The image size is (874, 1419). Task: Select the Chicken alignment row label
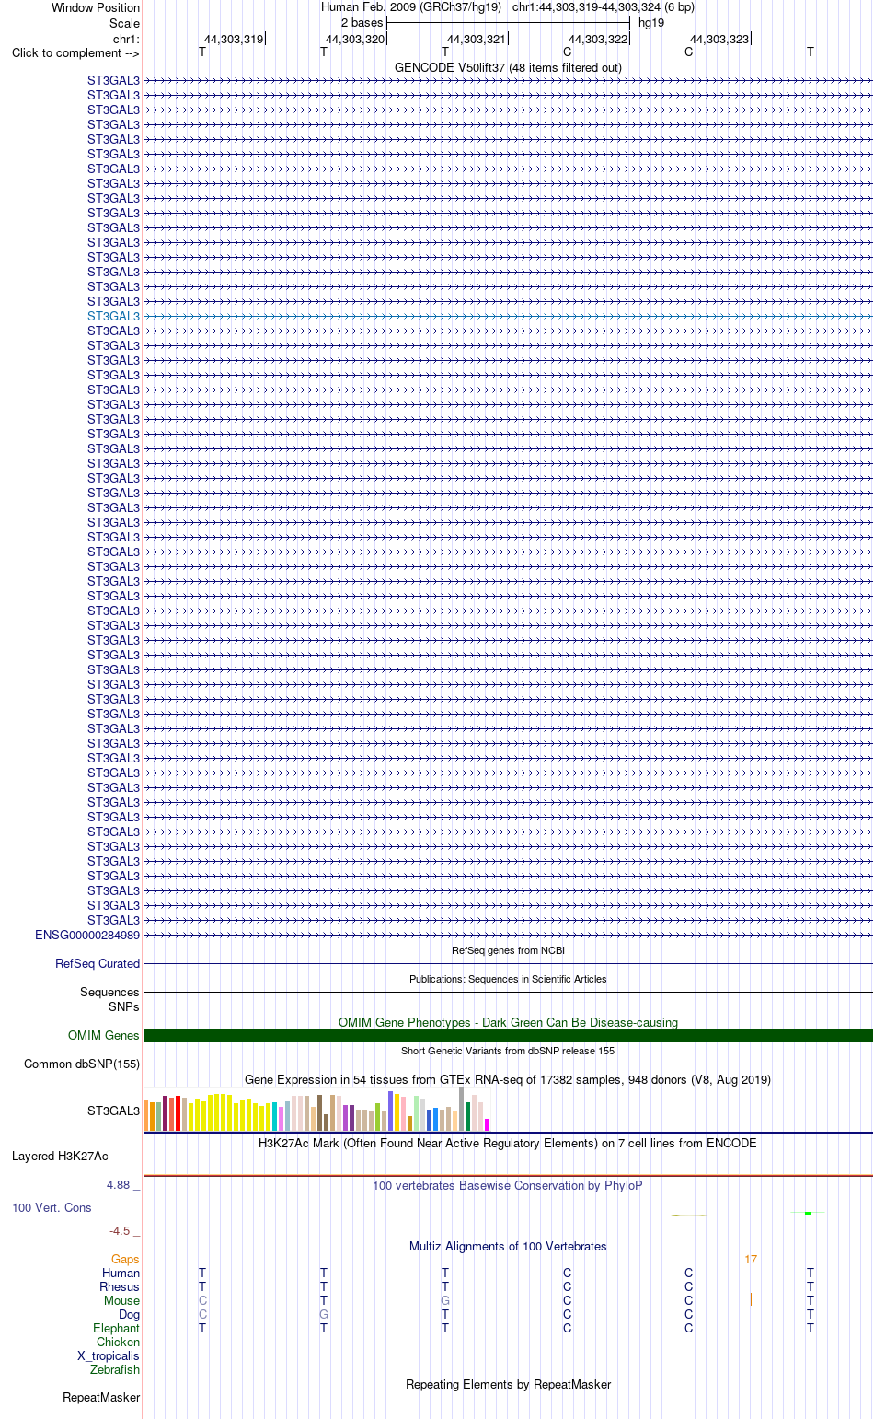[119, 1342]
